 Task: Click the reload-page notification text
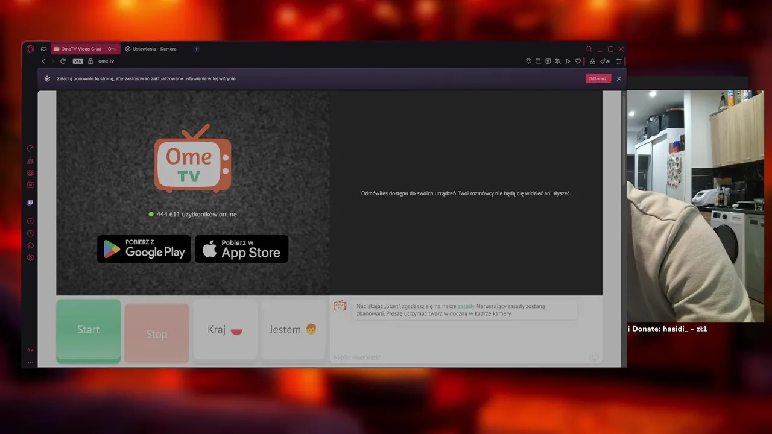click(146, 78)
